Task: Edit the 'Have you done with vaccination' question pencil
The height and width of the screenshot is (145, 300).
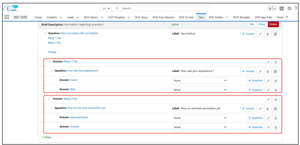Action: [260, 34]
